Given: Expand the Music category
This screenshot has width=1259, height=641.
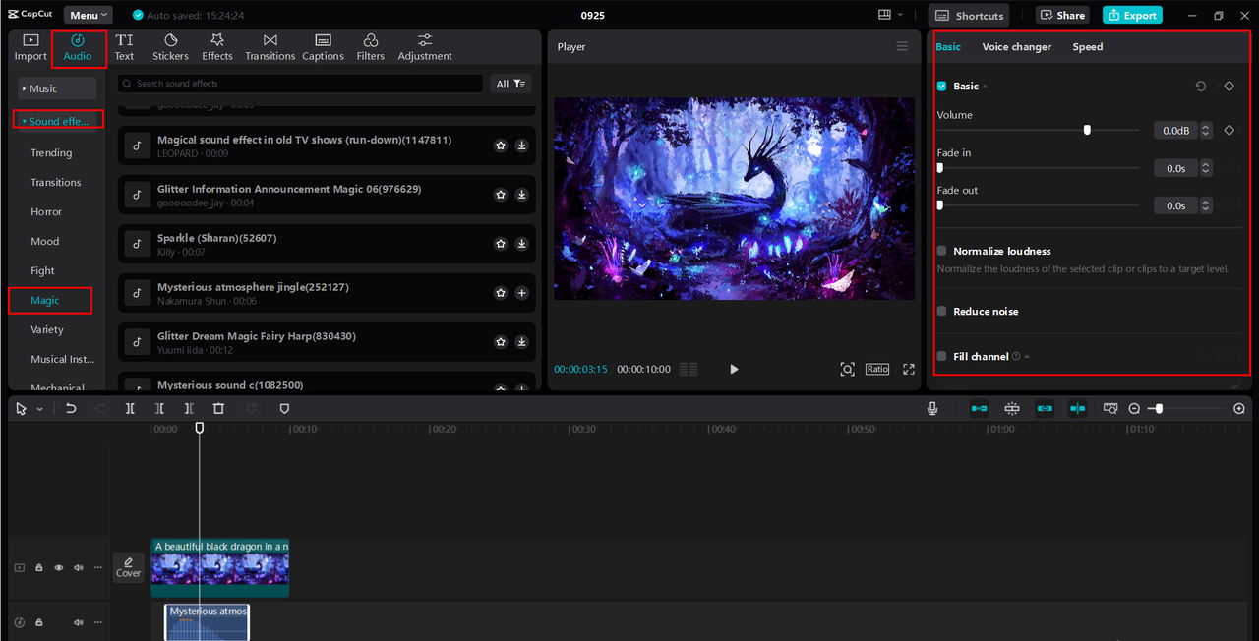Looking at the screenshot, I should tap(57, 88).
